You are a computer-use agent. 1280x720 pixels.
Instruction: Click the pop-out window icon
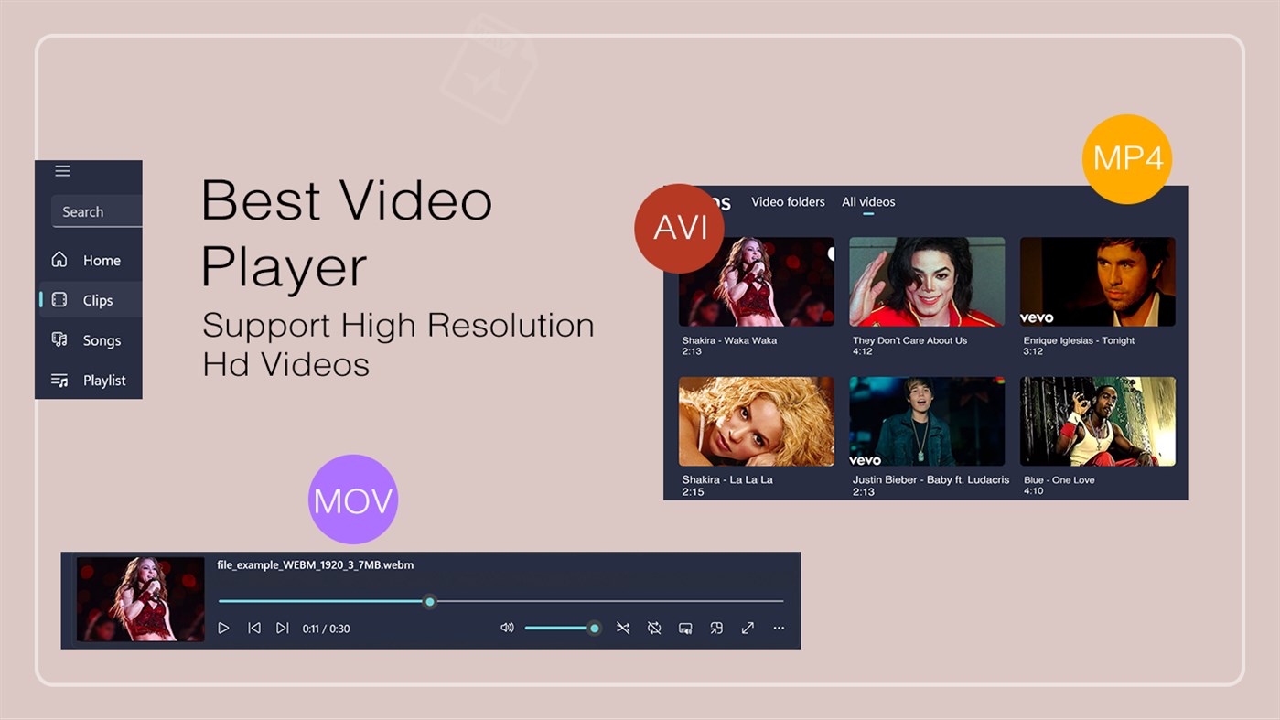715,628
